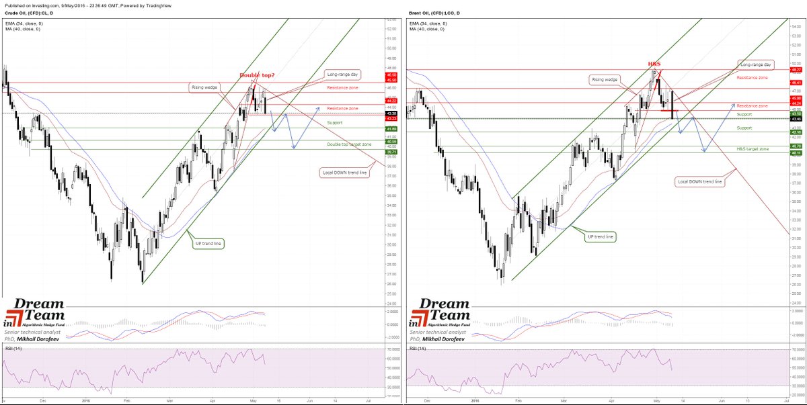Click red 45.00 price tag on Brent chart

pyautogui.click(x=796, y=97)
